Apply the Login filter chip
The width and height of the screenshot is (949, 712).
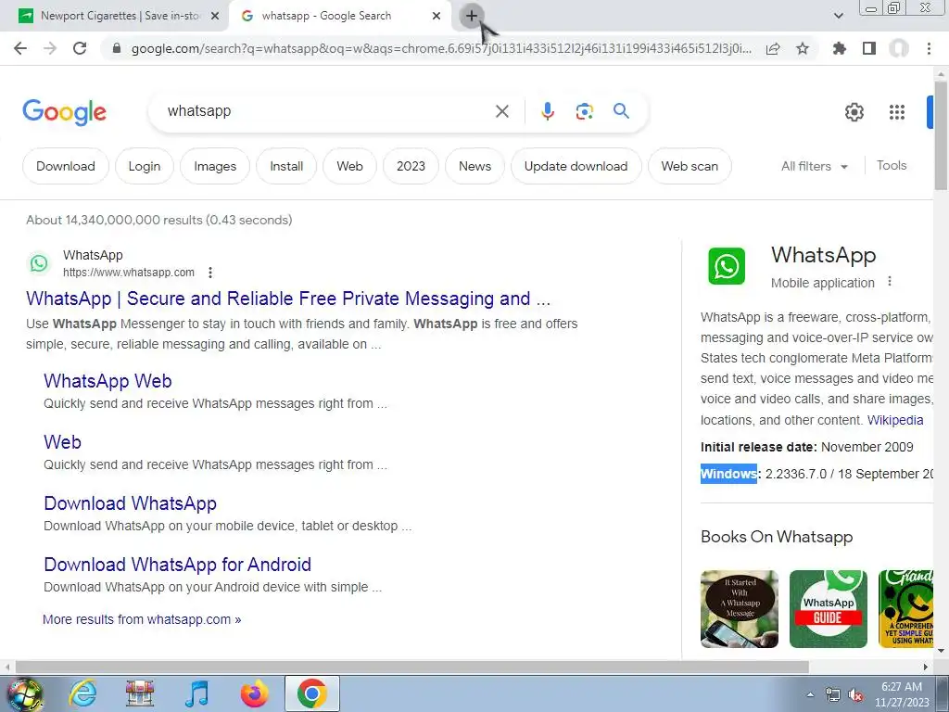(x=145, y=166)
